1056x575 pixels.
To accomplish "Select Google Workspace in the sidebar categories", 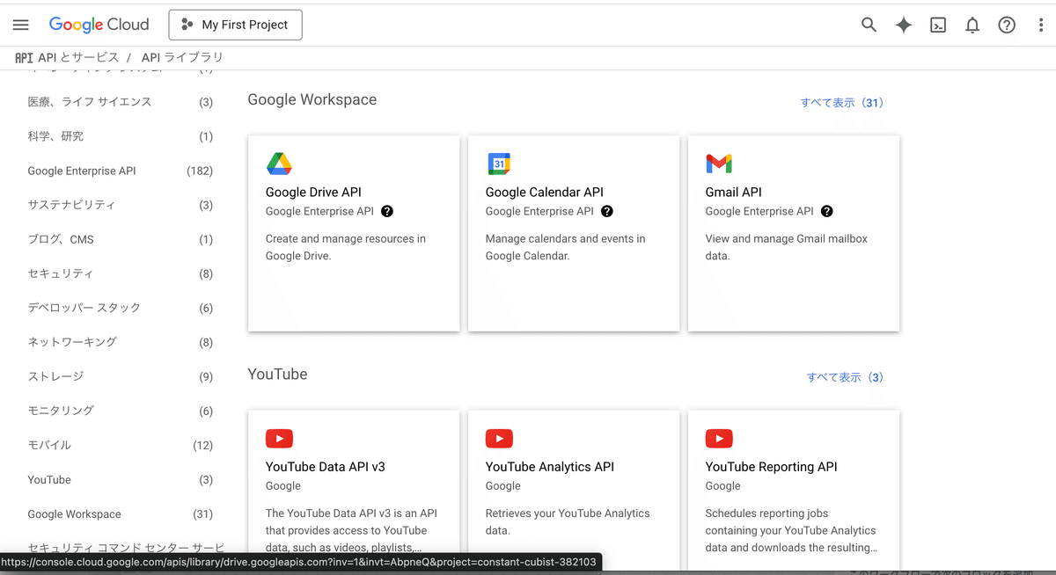I will pyautogui.click(x=74, y=513).
